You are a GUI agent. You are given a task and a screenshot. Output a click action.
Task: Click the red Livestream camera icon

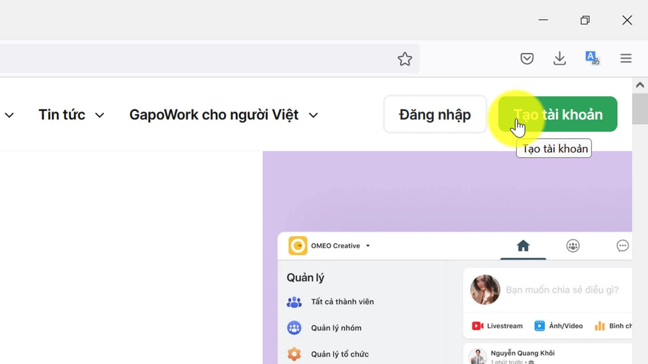click(478, 326)
